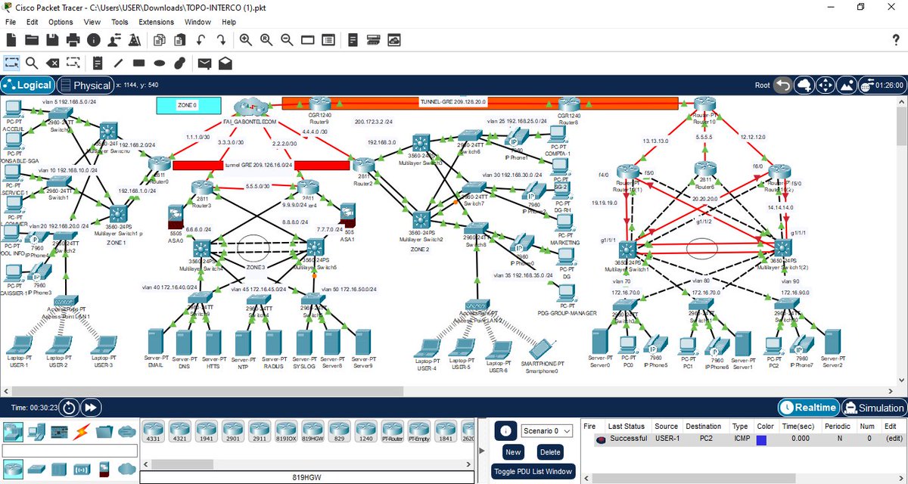Click the scenario info button
908x484 pixels.
click(505, 430)
